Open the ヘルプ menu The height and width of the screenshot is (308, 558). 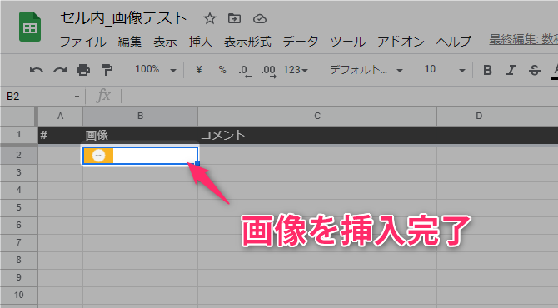click(454, 42)
